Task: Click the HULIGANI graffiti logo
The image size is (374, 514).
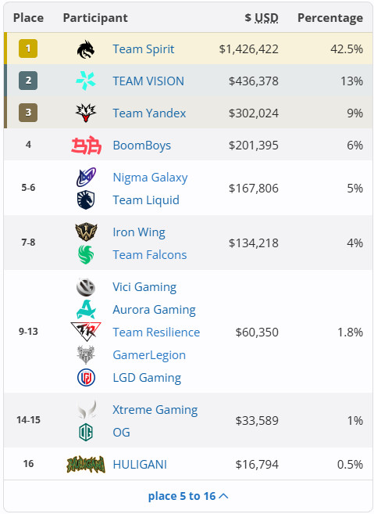Action: click(x=86, y=465)
